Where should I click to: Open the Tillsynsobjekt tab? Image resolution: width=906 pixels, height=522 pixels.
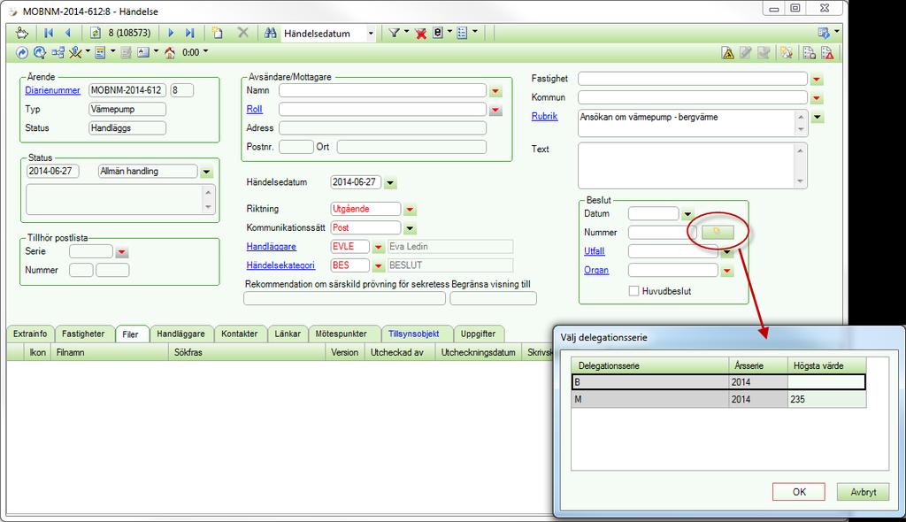(414, 334)
